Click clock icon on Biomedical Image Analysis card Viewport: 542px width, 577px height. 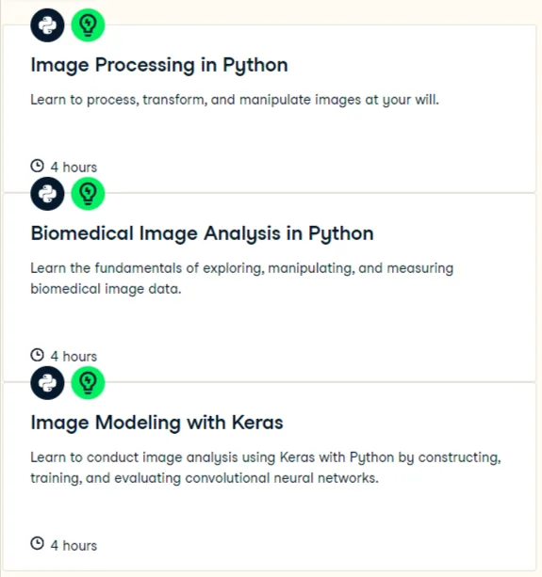(x=37, y=355)
